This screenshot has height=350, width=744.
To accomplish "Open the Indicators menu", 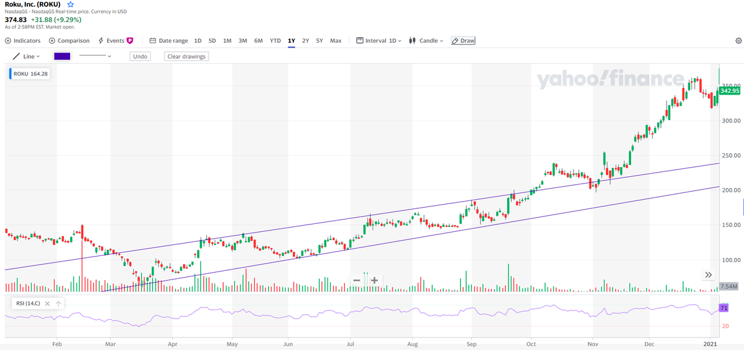I will point(22,41).
